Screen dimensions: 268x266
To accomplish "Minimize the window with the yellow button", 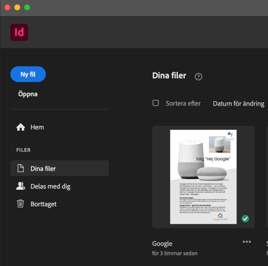I will click(17, 8).
